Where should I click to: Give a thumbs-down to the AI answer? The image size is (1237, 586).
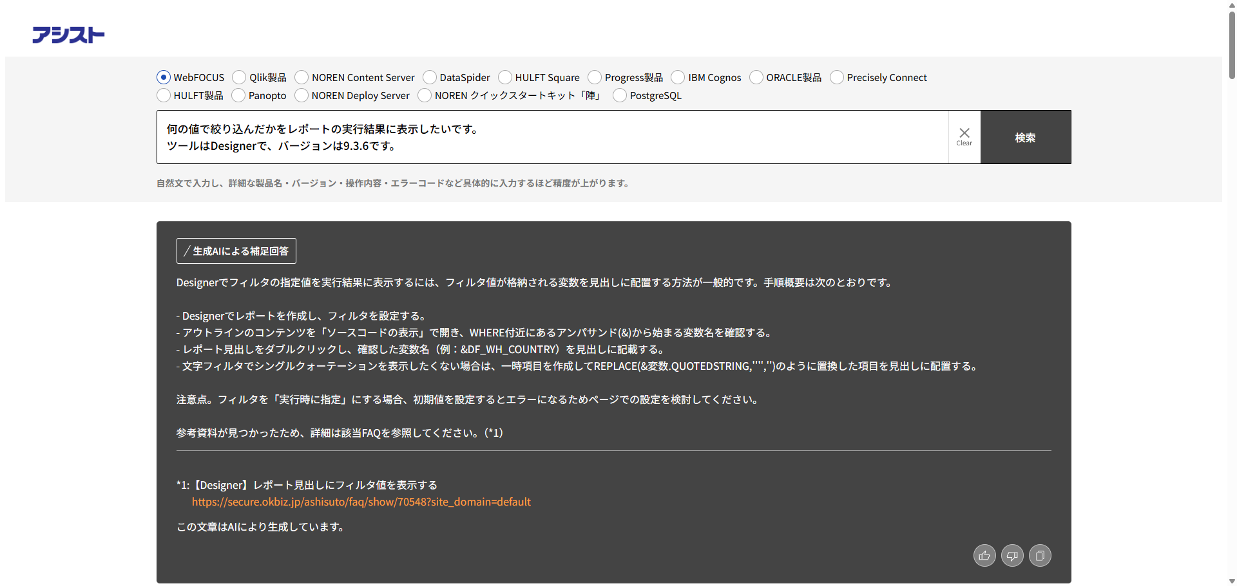[x=1012, y=556]
